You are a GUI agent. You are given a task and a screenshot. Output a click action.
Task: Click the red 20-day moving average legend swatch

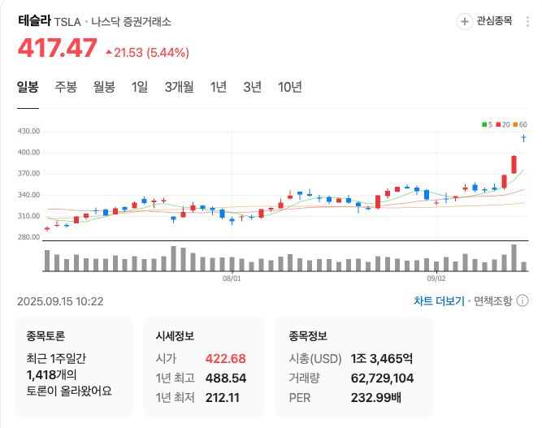pyautogui.click(x=498, y=124)
